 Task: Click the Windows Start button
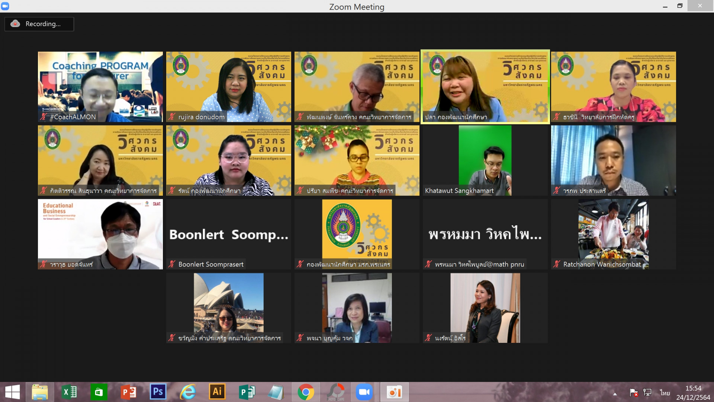(12, 392)
